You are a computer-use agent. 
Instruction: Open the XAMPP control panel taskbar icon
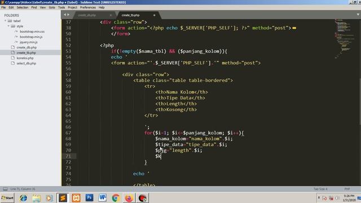(76, 198)
